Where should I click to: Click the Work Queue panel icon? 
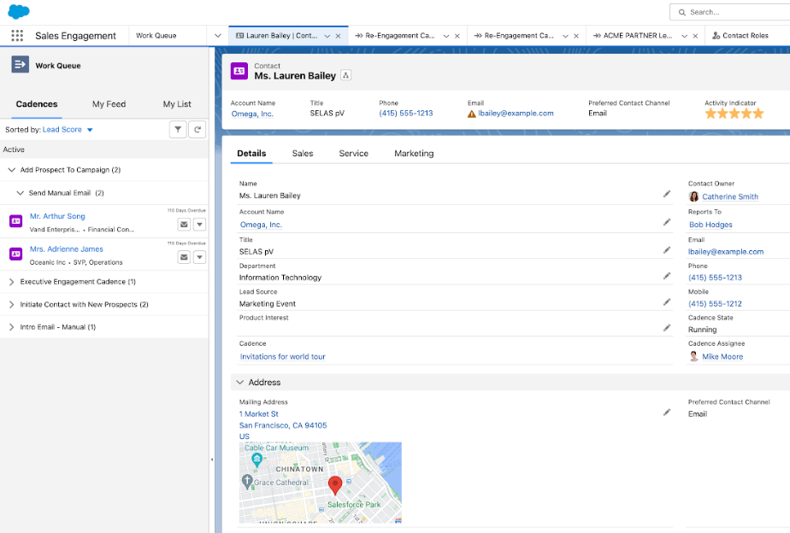[21, 64]
